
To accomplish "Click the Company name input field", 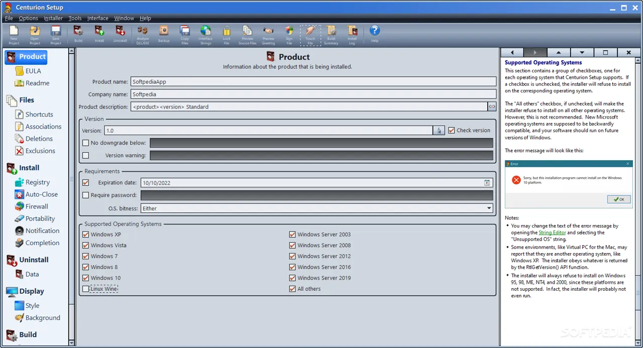I will click(313, 94).
